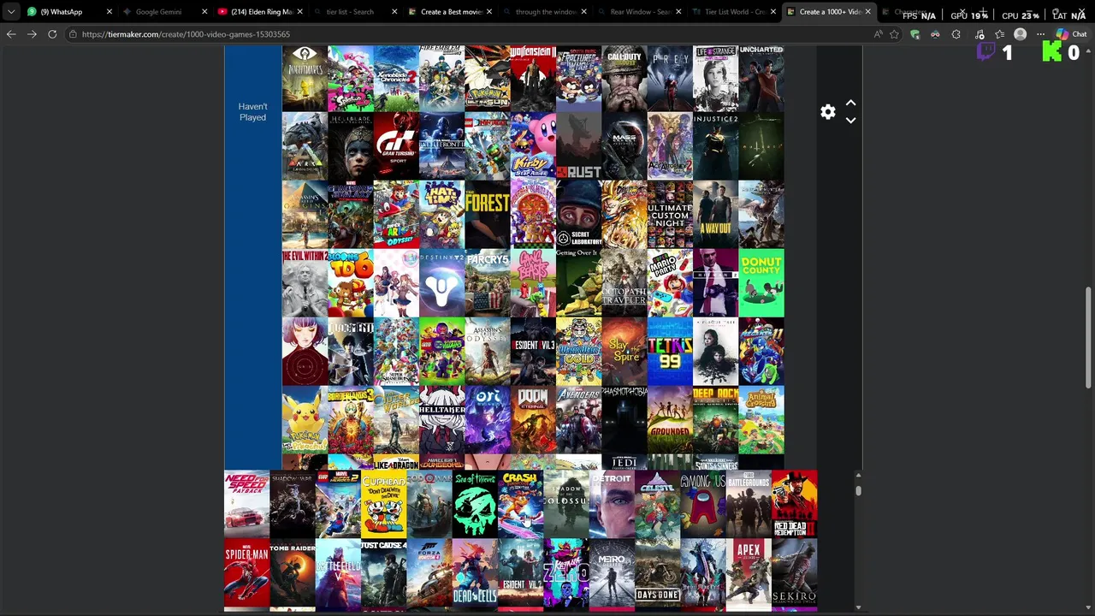1095x616 pixels.
Task: Select Battlegrounds PUBG cover
Action: click(749, 504)
